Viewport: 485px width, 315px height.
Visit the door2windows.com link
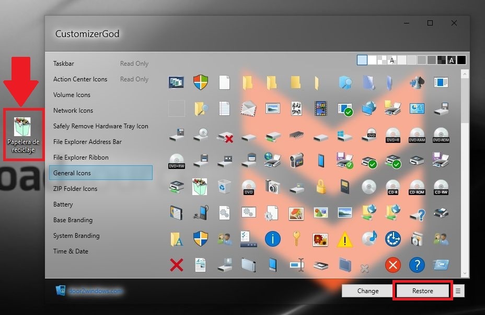95,290
